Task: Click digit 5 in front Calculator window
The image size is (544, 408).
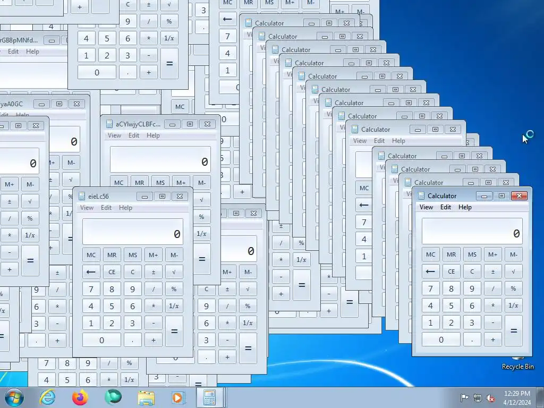Action: [x=452, y=305]
